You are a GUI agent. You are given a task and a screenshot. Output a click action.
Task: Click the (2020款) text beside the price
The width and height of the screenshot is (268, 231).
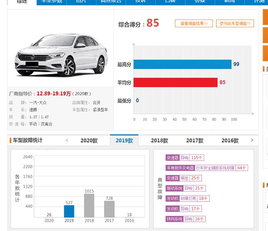pyautogui.click(x=82, y=94)
